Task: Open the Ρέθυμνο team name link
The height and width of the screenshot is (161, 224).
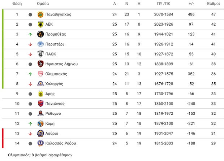Action: click(x=53, y=114)
